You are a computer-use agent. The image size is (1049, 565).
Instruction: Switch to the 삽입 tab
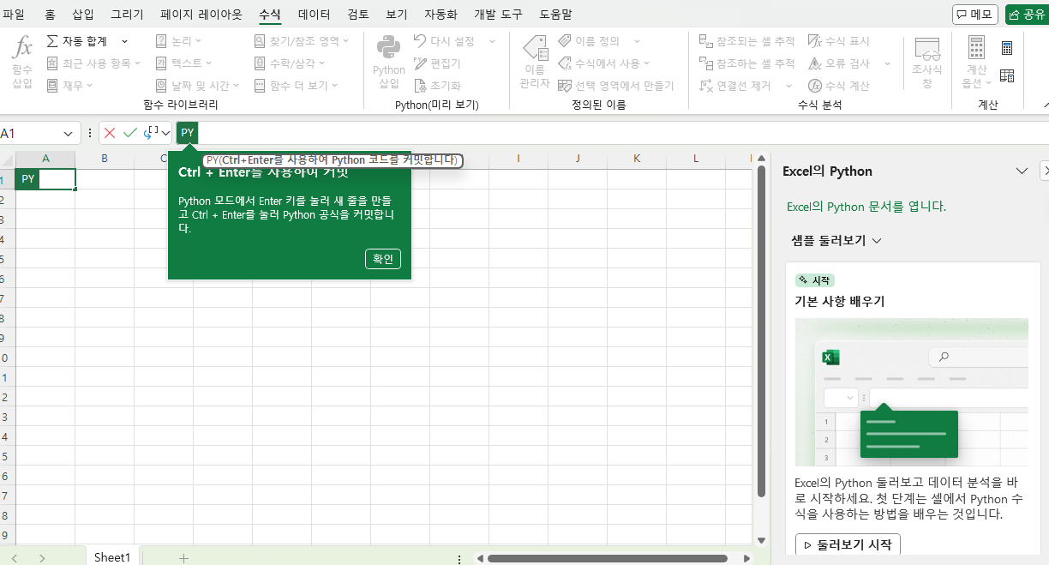click(84, 15)
